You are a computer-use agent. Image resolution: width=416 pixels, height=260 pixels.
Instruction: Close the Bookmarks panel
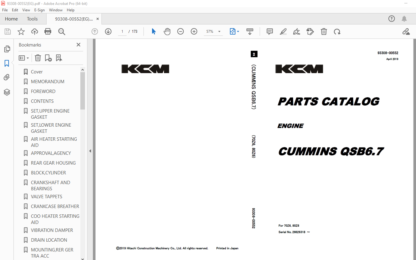click(78, 45)
